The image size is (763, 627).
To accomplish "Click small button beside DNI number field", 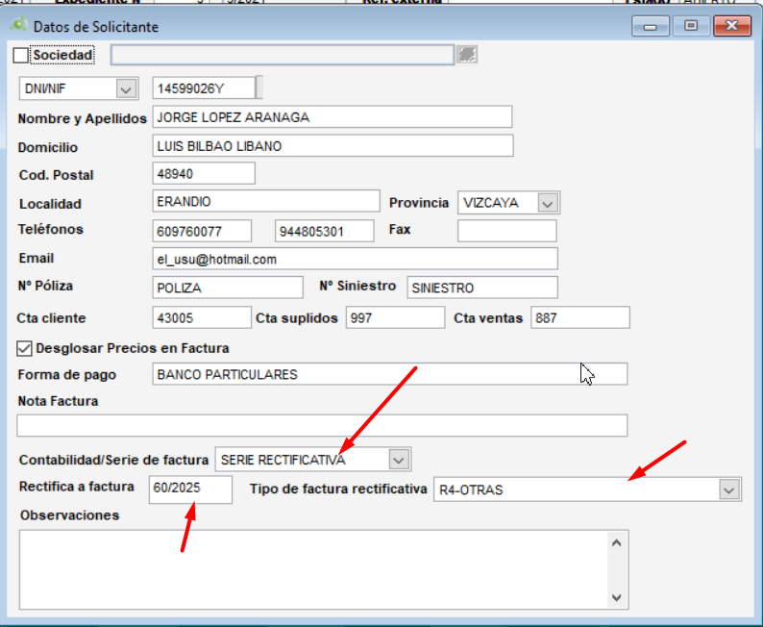I will (258, 88).
